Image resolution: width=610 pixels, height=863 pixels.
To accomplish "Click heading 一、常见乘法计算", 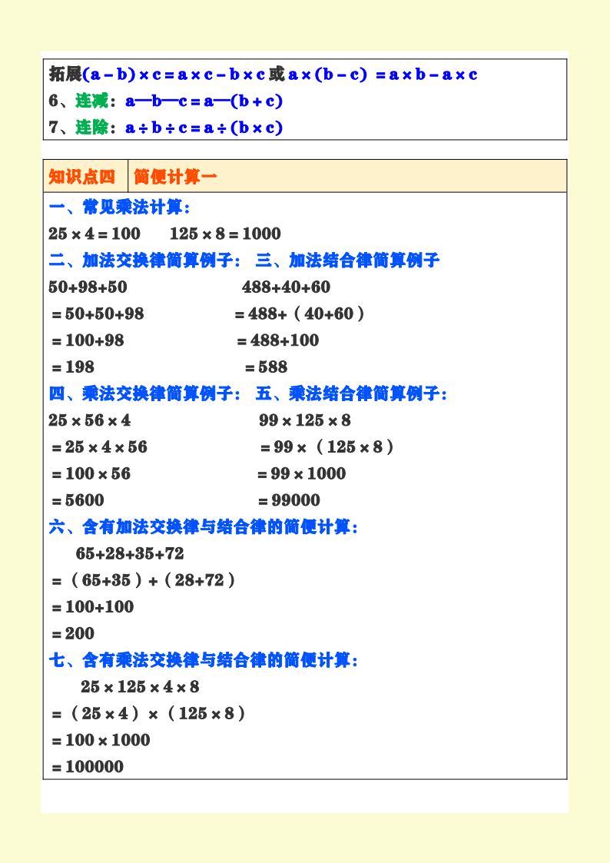I will coord(119,207).
